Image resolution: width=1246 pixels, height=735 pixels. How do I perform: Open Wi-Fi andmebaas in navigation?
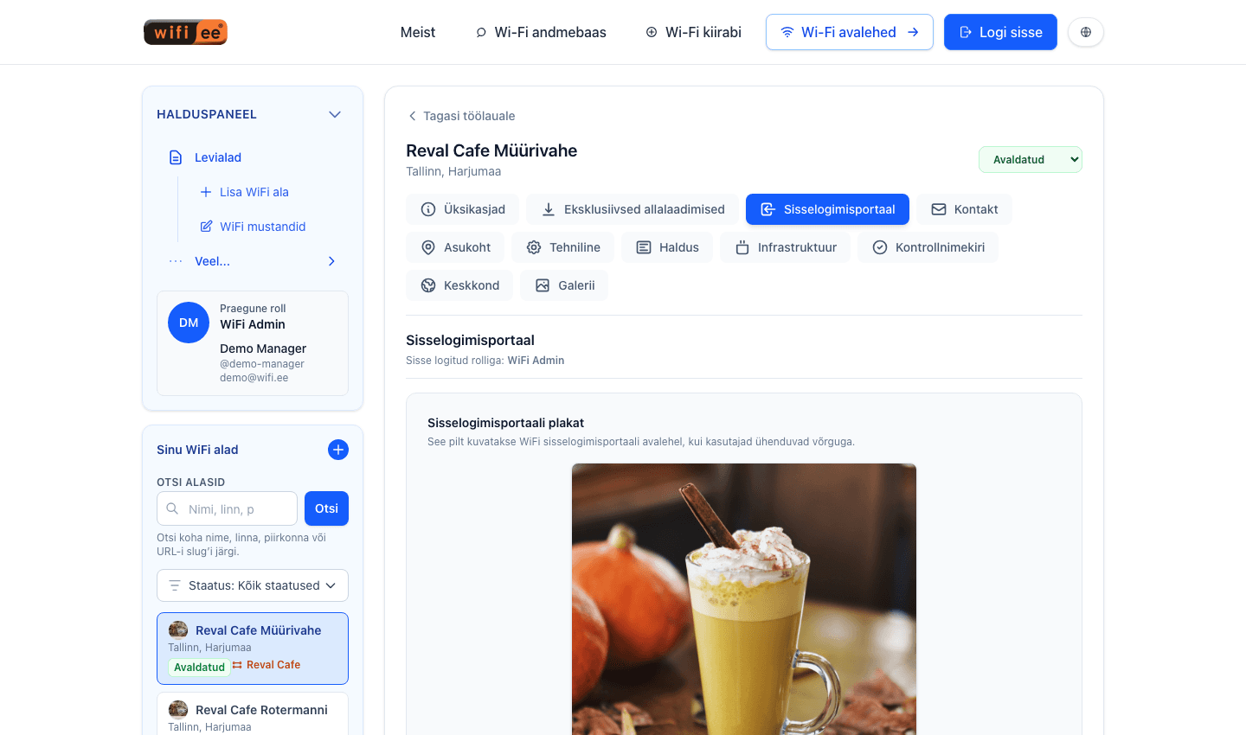541,32
